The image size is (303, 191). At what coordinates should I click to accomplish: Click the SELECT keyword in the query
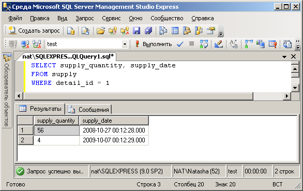43,65
